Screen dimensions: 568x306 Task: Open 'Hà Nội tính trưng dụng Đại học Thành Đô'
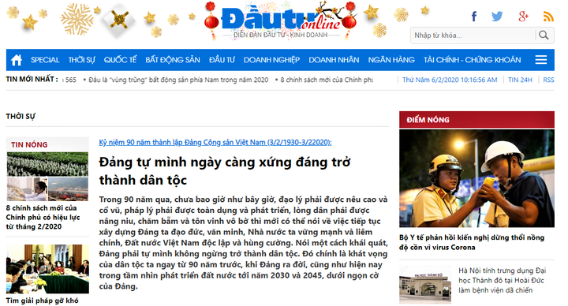point(502,280)
